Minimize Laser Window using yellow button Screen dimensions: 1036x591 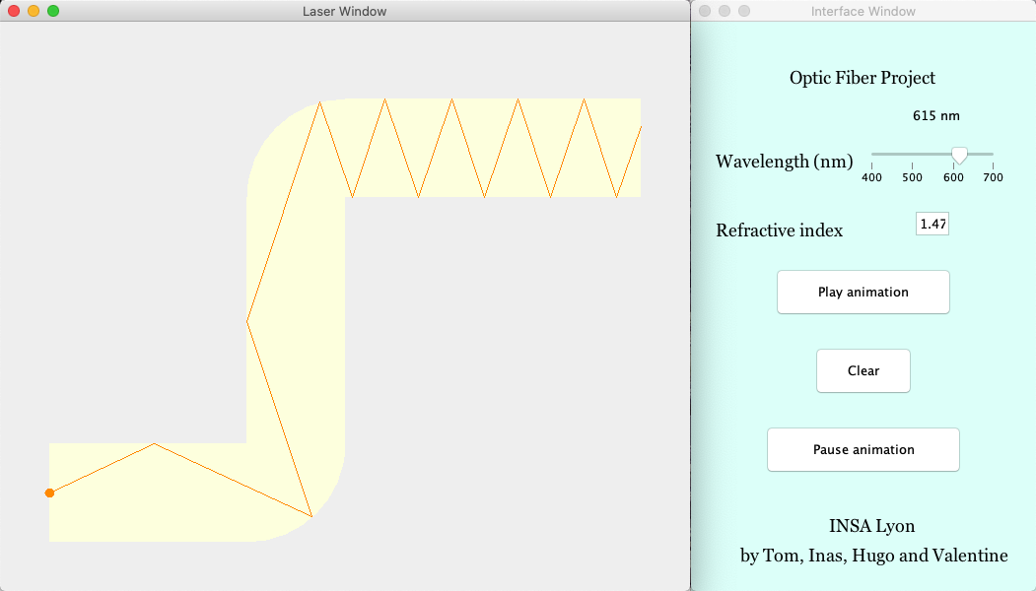click(34, 11)
